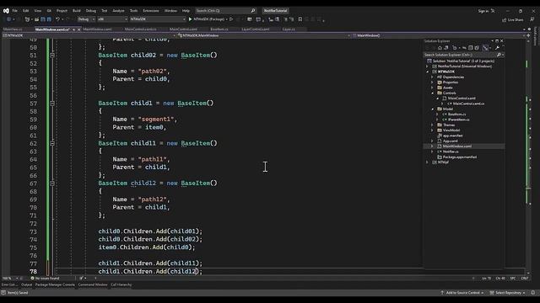This screenshot has width=540, height=303.
Task: Click the Live Share icon
Action: [x=505, y=20]
